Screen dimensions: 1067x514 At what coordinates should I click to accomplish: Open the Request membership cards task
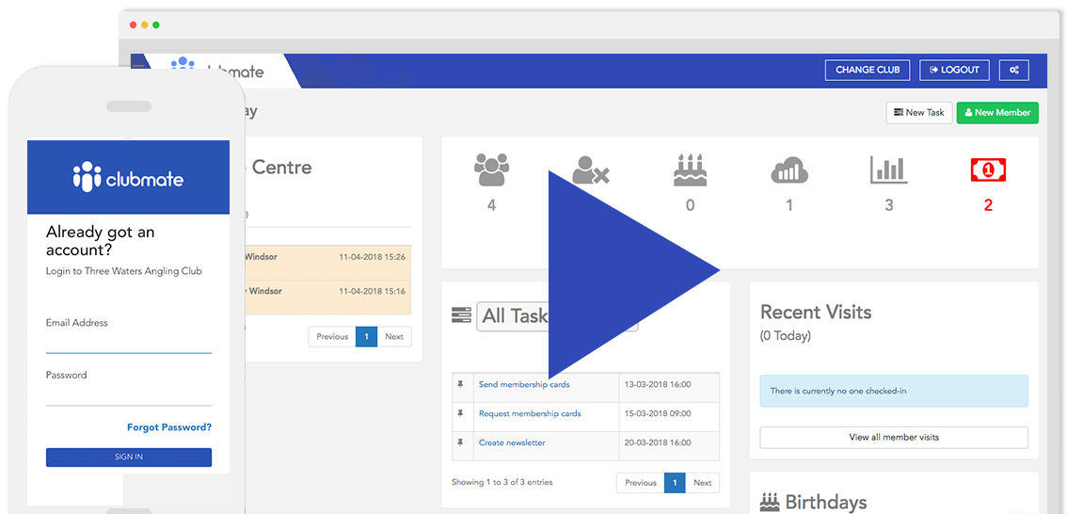tap(530, 413)
